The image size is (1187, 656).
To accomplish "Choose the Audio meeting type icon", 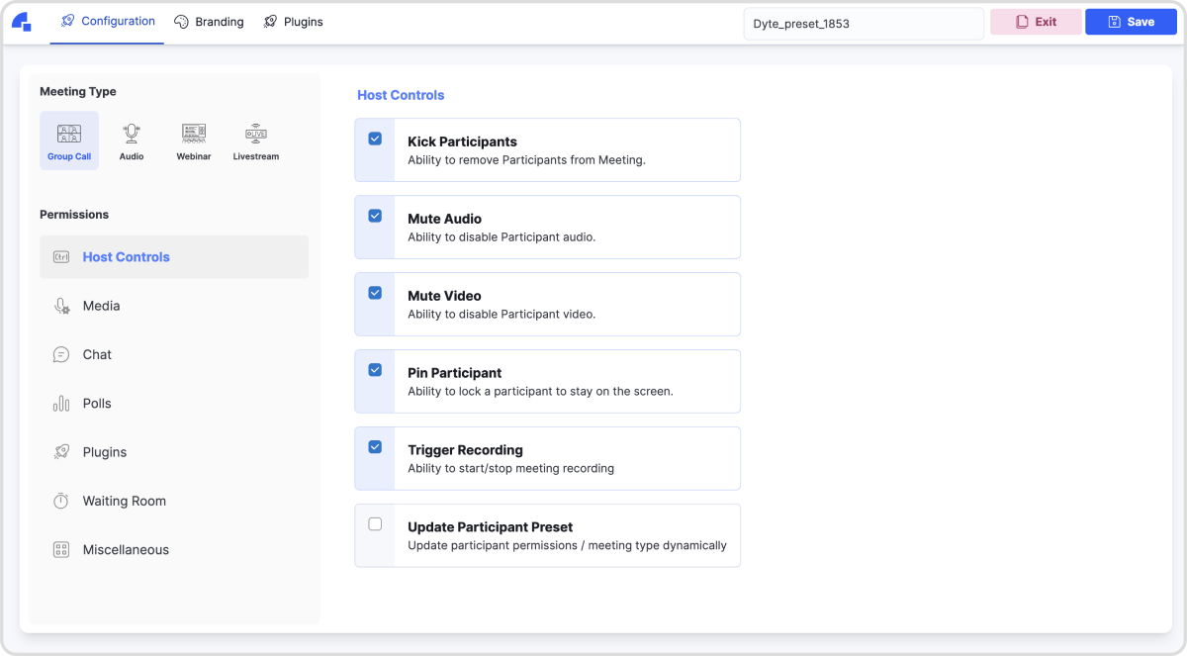I will click(x=132, y=141).
